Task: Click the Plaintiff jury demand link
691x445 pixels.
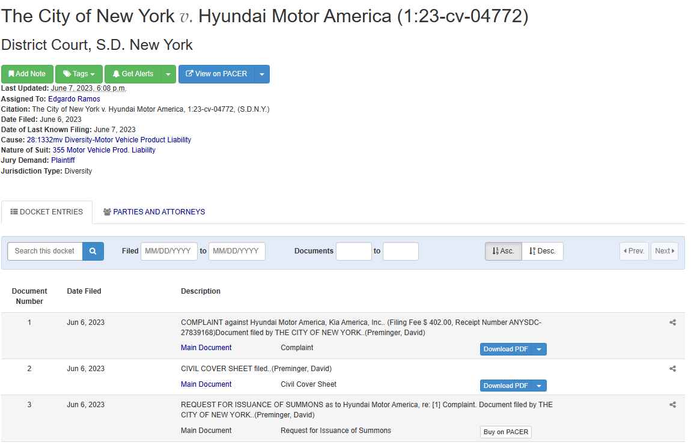Action: tap(63, 160)
